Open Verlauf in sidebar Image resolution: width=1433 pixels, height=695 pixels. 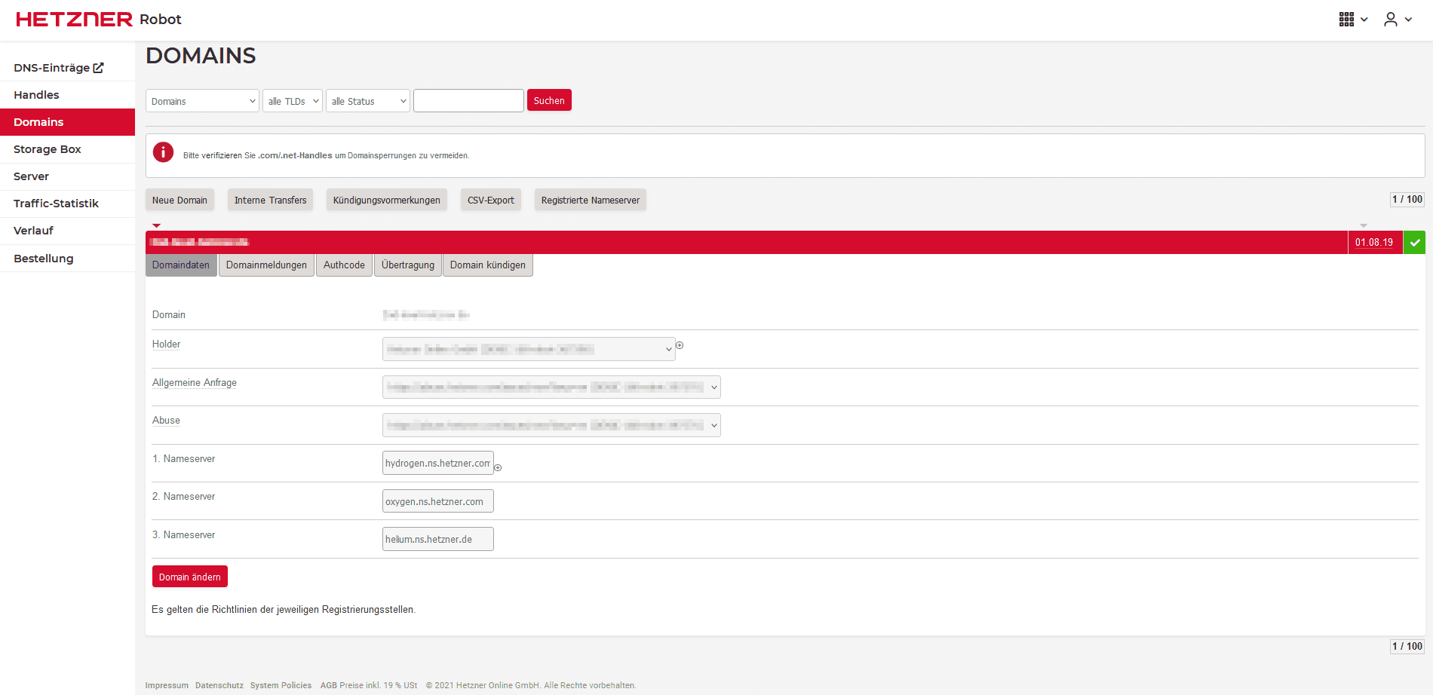68,231
